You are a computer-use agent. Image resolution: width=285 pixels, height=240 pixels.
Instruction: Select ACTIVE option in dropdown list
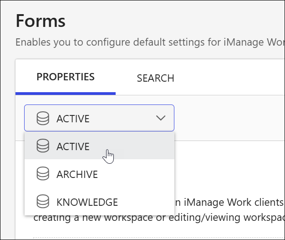pyautogui.click(x=99, y=146)
